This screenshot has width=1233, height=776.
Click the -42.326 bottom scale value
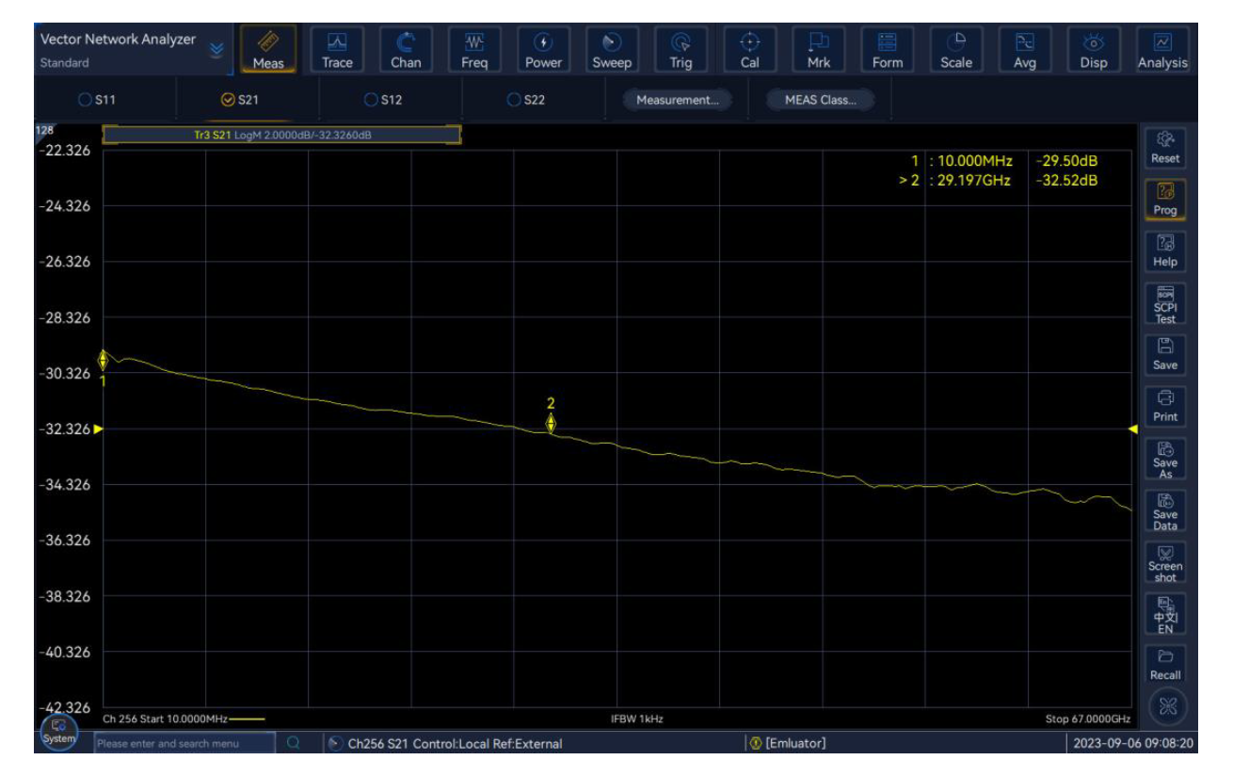coord(65,707)
